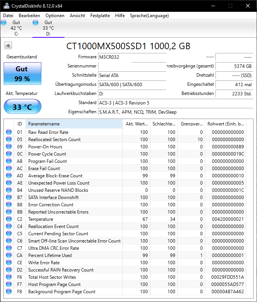Image resolution: width=257 pixels, height=302 pixels.
Task: Click the 33 °C temperature button
Action: [22, 106]
